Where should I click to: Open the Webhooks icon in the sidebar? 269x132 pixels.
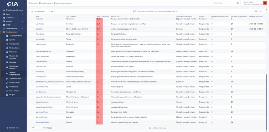coord(7,52)
